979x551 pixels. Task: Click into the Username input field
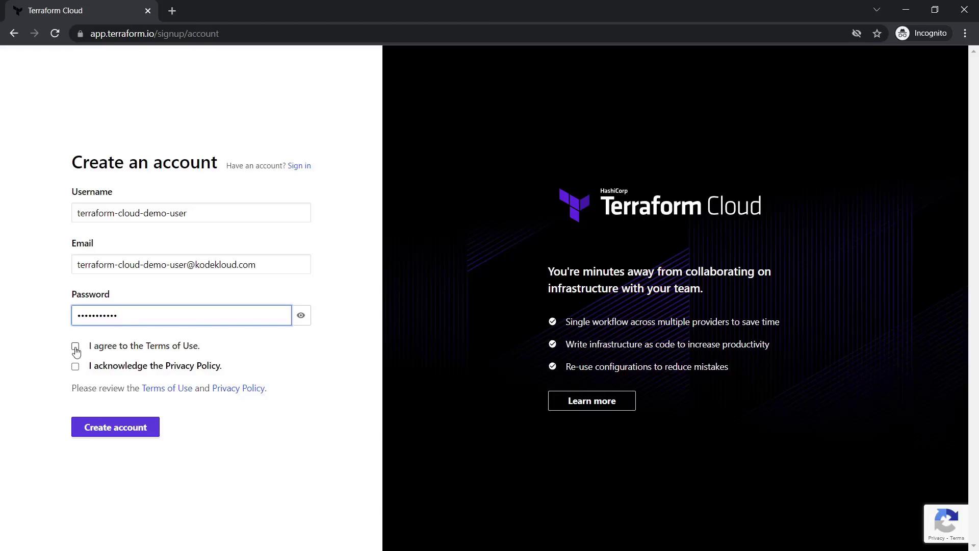click(191, 213)
